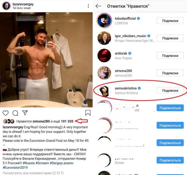The width and height of the screenshot is (187, 175).
Task: Open lobodaofficial profile picture
Action: coord(104,21)
